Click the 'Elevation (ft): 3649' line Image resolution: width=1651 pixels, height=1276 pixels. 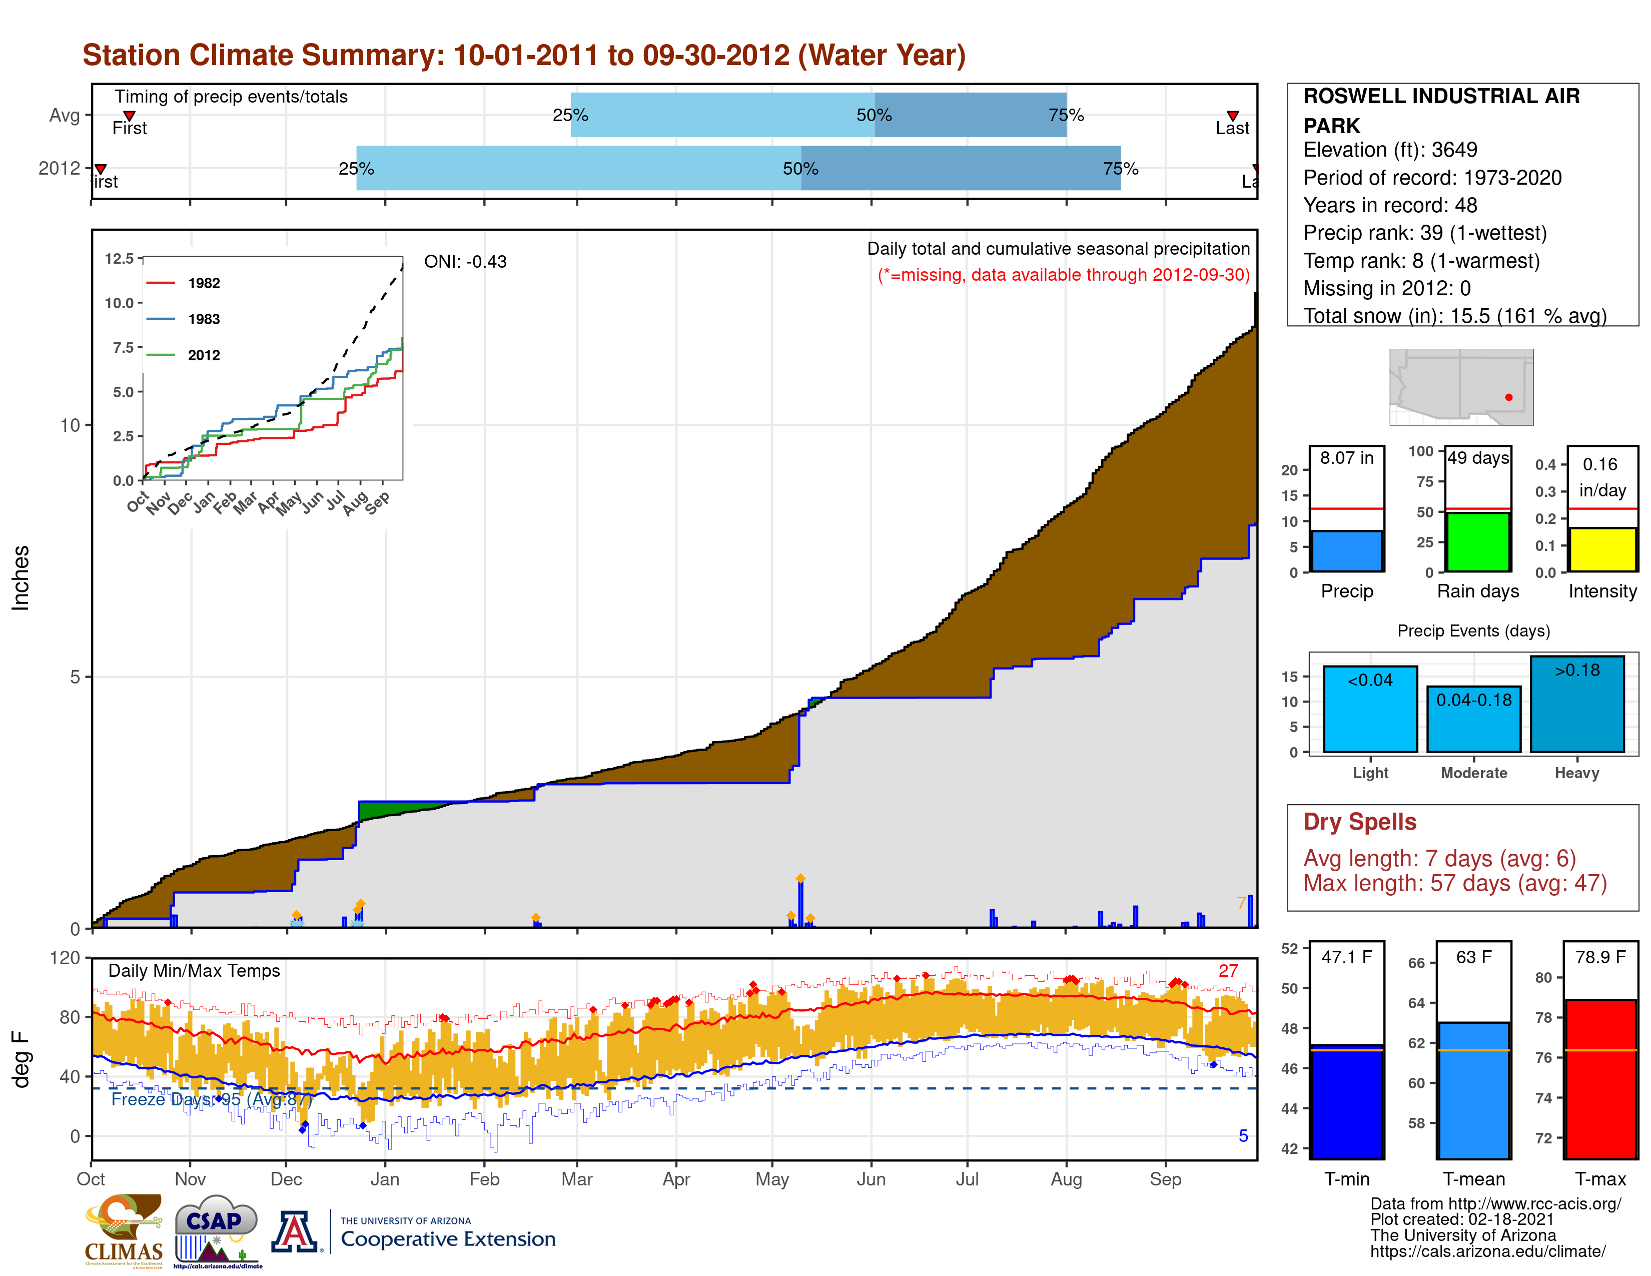(1390, 150)
